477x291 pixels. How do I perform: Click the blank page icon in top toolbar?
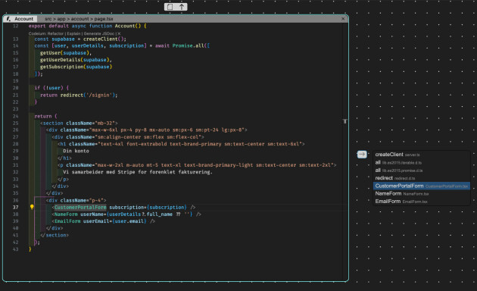pos(170,7)
